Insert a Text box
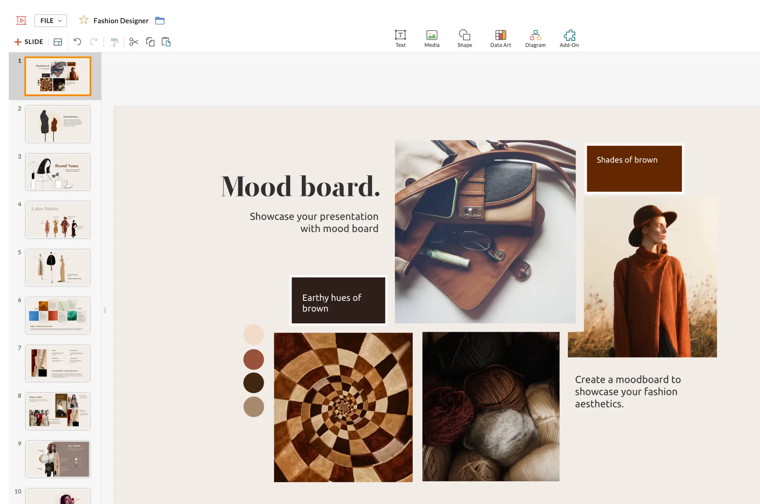This screenshot has height=504, width=760. click(x=400, y=38)
